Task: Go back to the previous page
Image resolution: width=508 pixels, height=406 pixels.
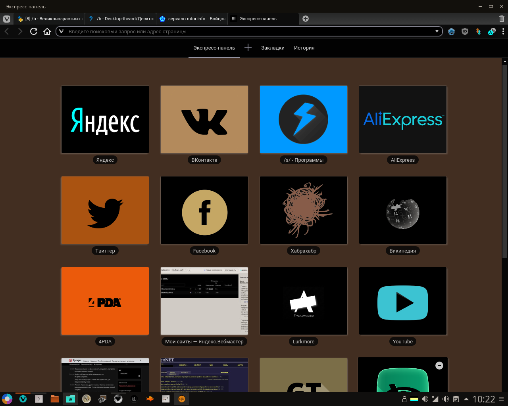Action: (7, 31)
